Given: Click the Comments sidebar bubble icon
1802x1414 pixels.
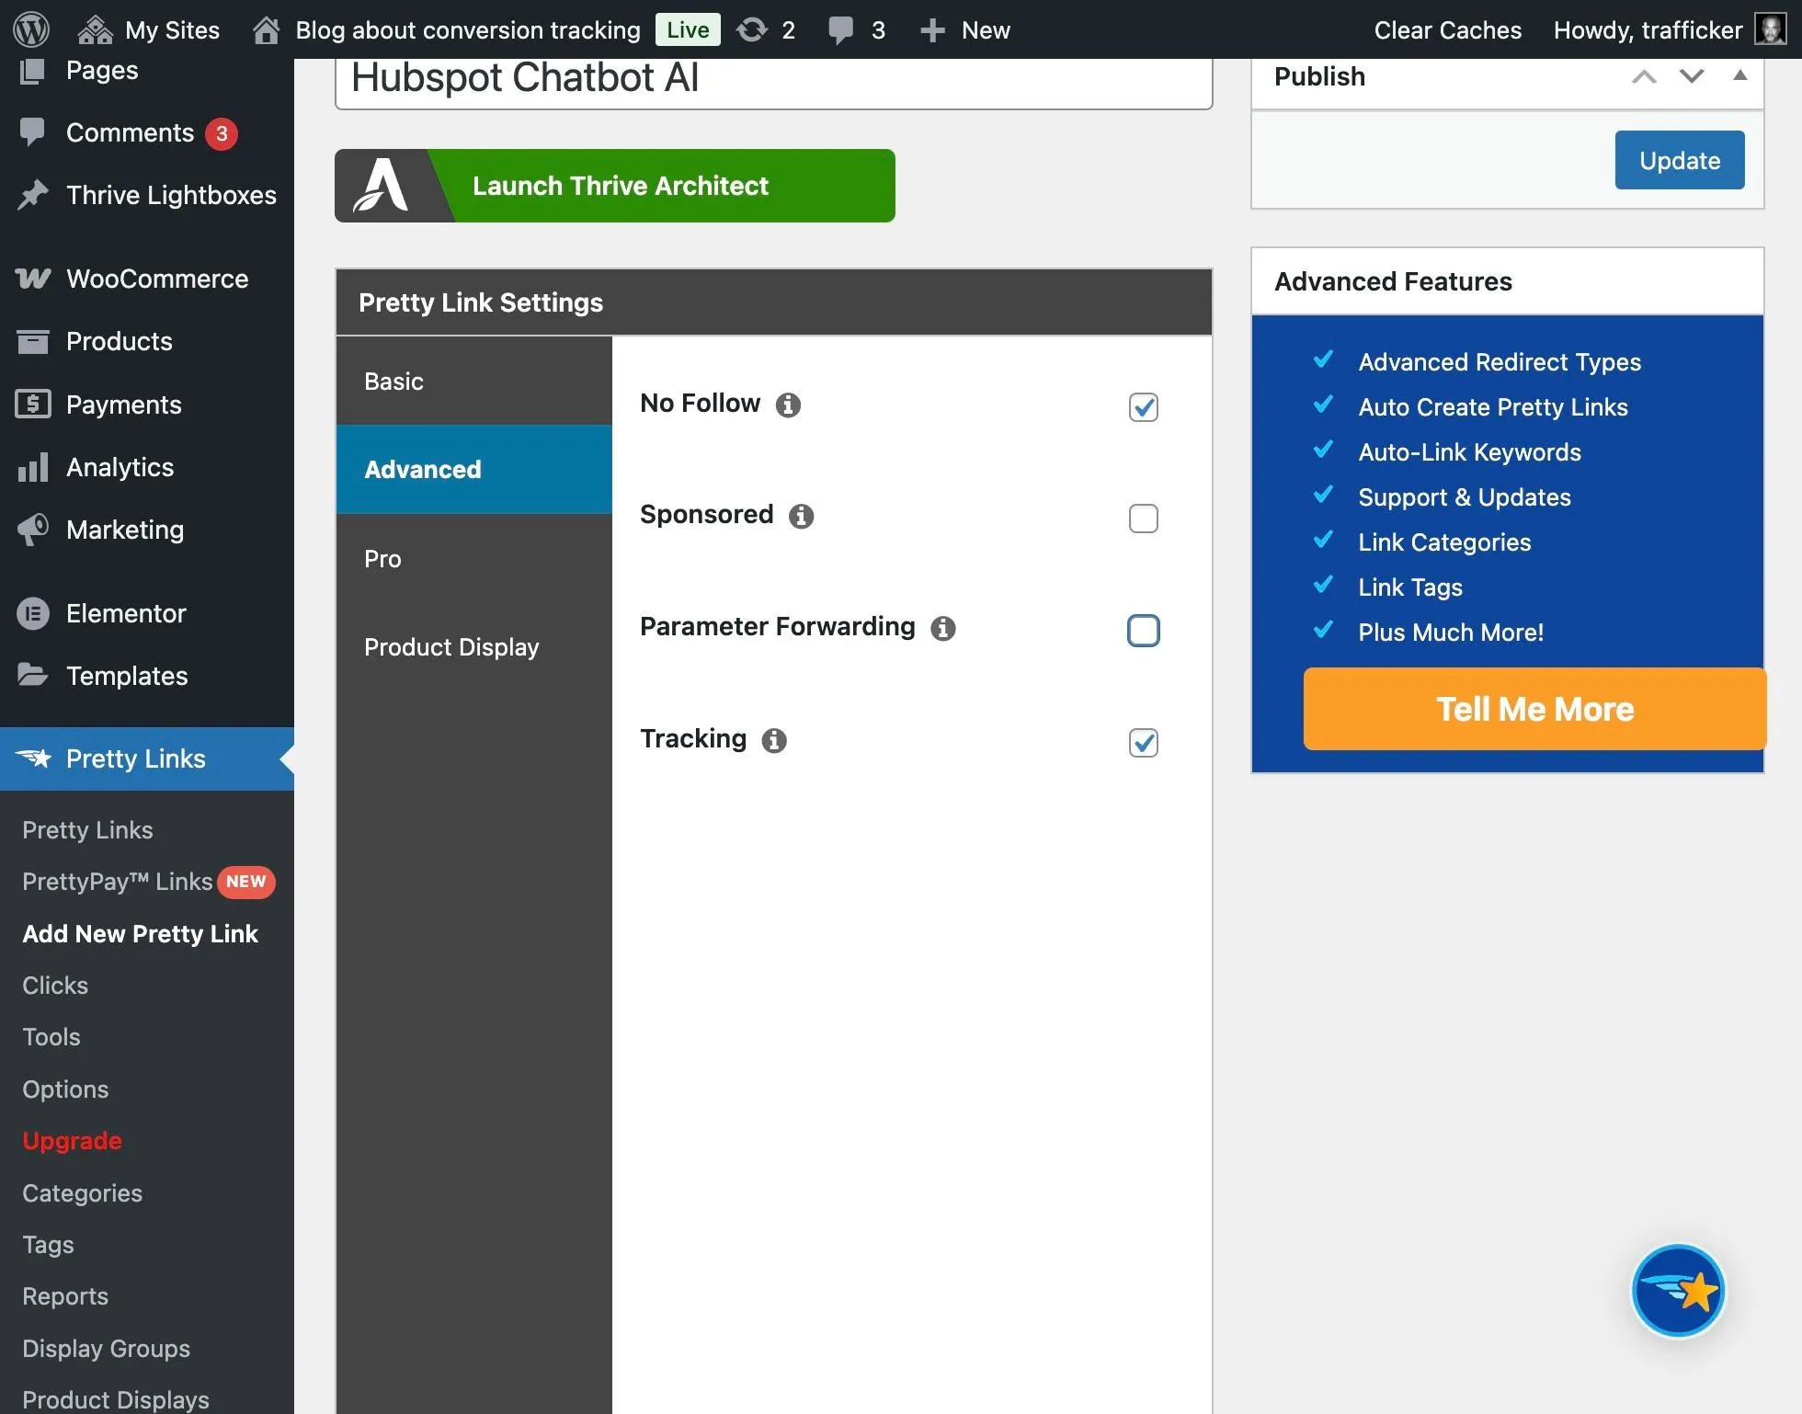Looking at the screenshot, I should (32, 133).
